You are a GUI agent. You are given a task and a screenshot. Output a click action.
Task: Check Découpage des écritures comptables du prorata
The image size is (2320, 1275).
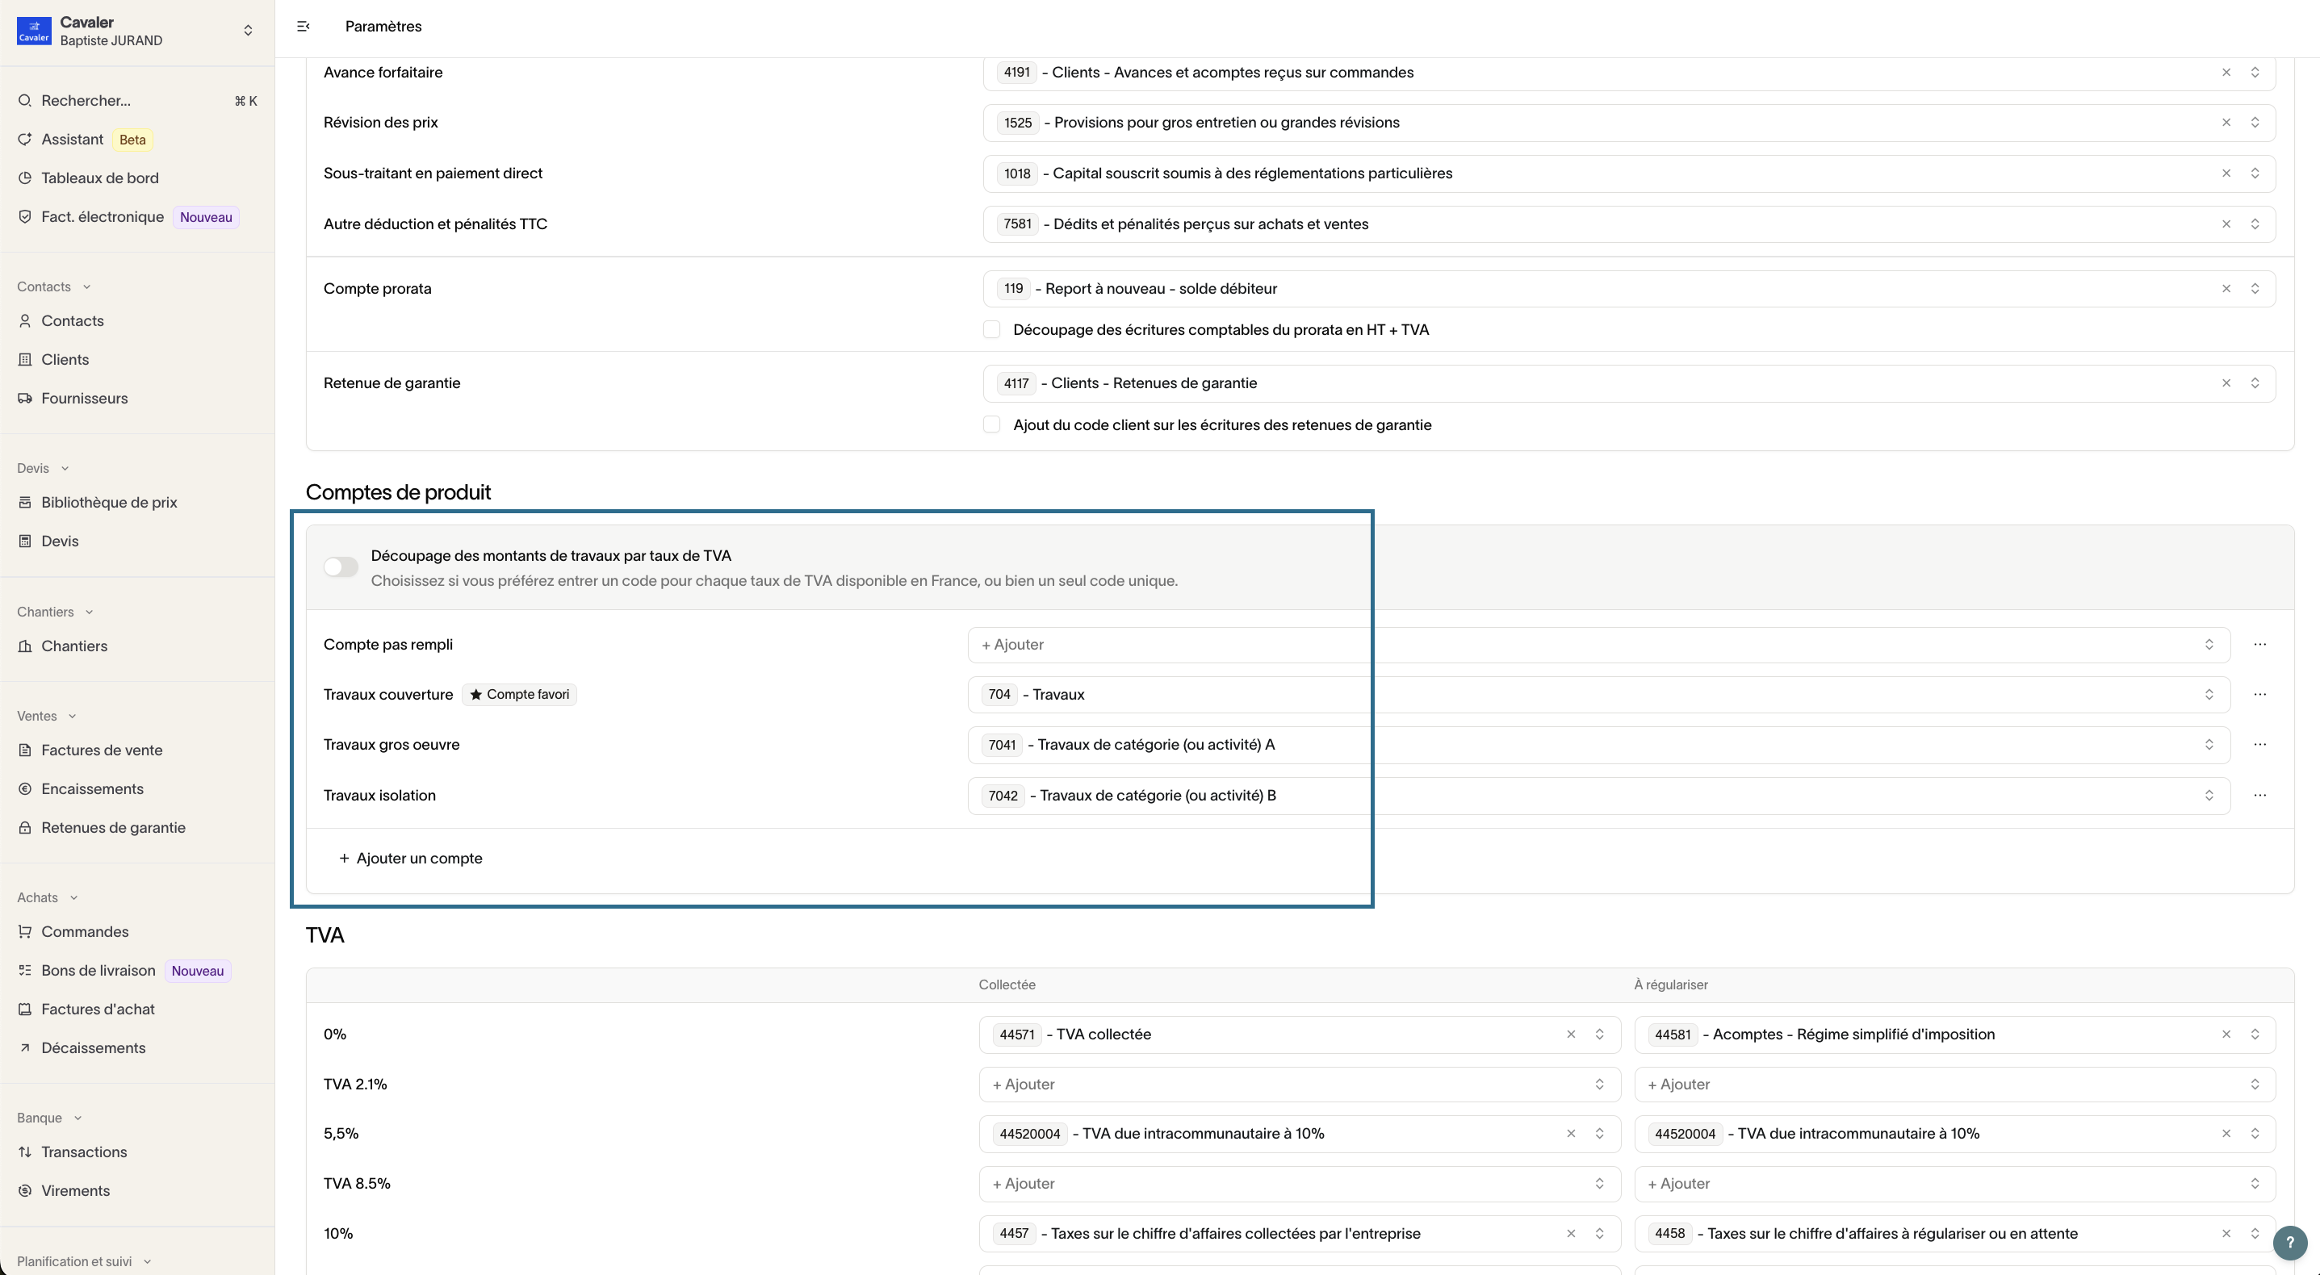(991, 331)
